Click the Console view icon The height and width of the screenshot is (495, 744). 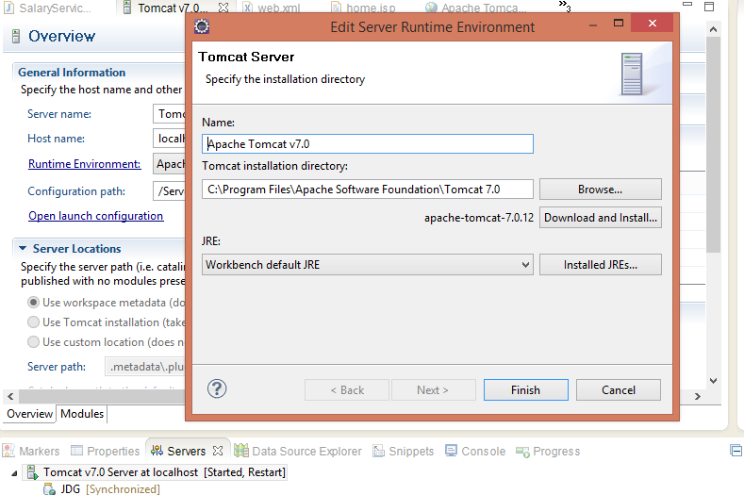pyautogui.click(x=452, y=451)
